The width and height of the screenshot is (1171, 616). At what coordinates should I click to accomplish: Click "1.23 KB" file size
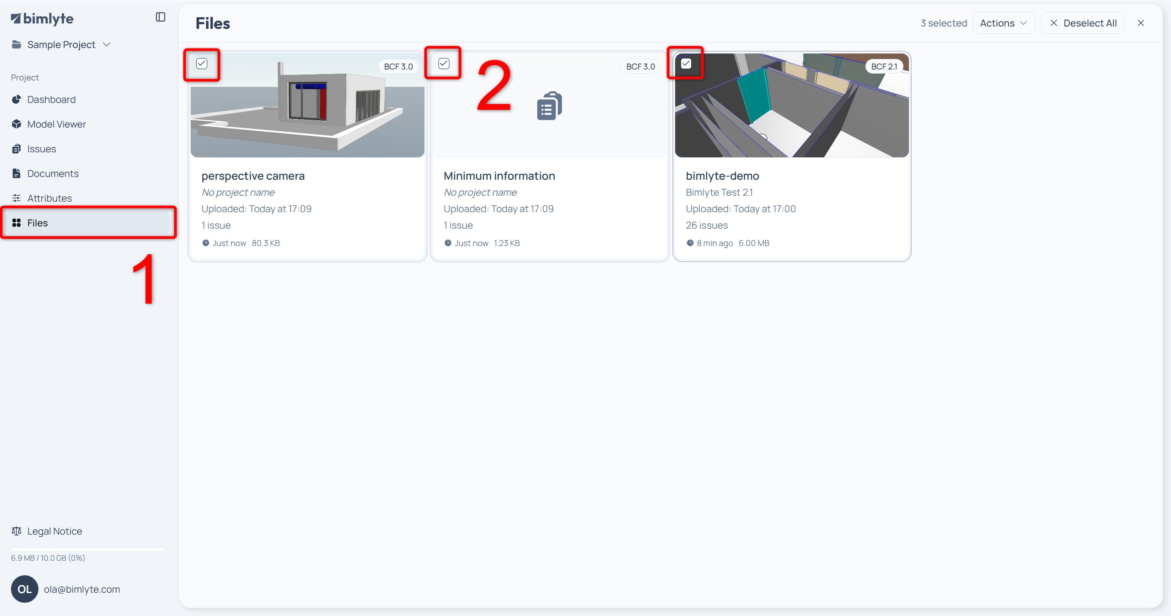(x=507, y=243)
